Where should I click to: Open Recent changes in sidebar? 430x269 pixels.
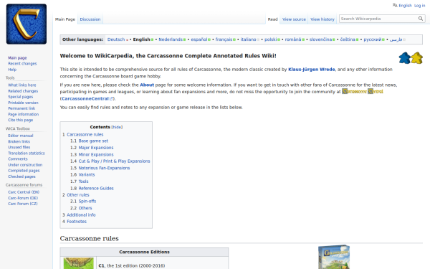tap(22, 64)
